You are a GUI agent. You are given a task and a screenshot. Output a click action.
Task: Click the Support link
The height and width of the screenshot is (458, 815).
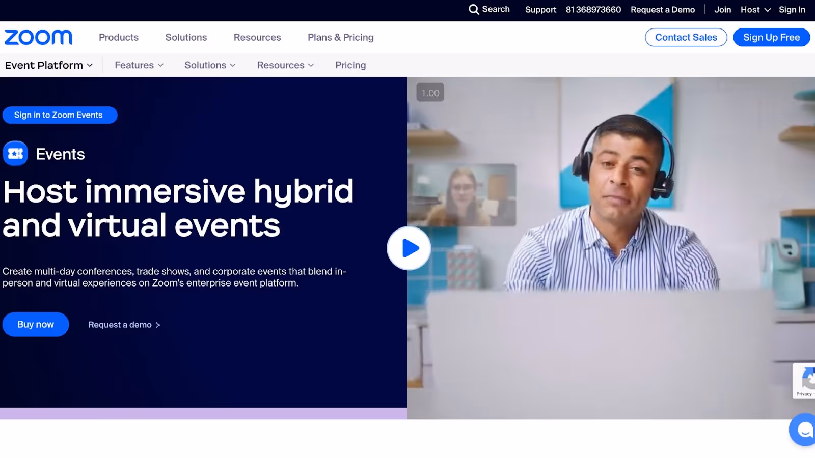[x=540, y=10]
